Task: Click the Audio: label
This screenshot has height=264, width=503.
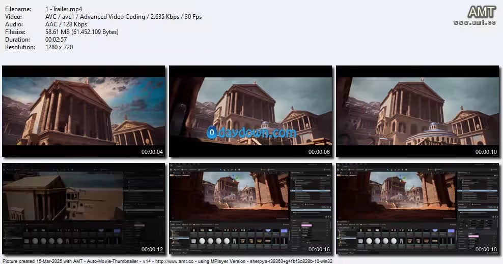Action: tap(14, 24)
